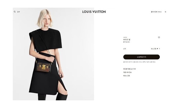Click the 모노그램 material value

[153, 49]
